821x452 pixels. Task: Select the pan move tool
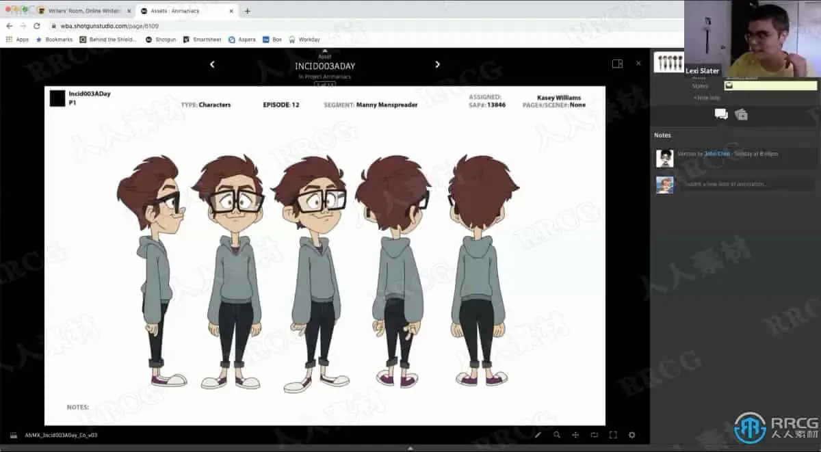tap(575, 435)
